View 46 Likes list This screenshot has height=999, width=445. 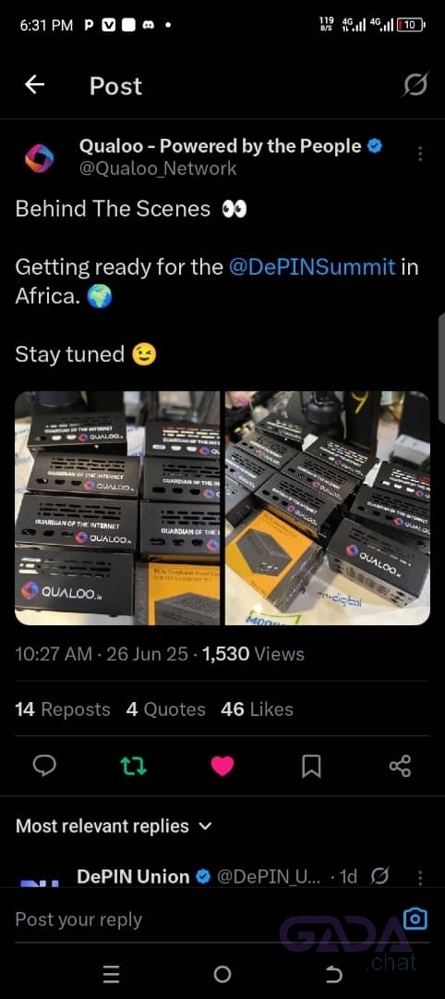click(x=257, y=709)
